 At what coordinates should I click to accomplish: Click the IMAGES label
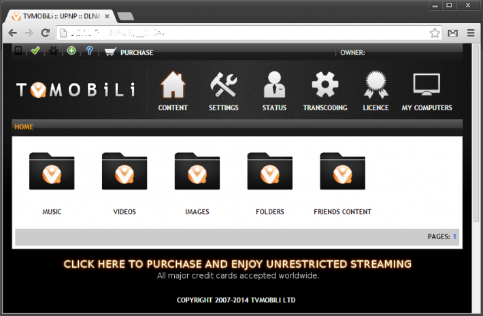click(197, 212)
